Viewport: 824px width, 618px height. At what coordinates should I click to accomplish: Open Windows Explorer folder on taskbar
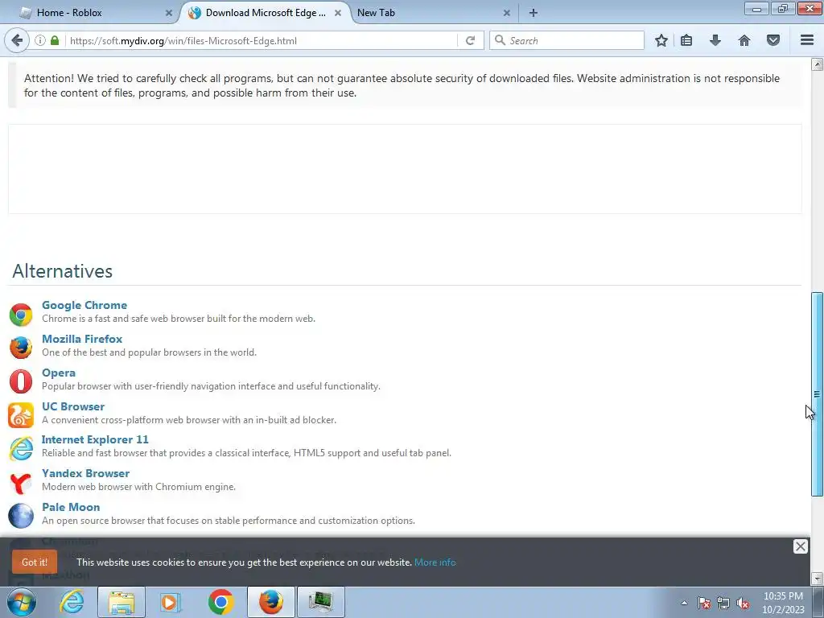[x=122, y=602]
